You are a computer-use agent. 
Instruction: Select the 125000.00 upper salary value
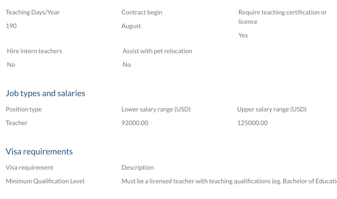pos(252,123)
